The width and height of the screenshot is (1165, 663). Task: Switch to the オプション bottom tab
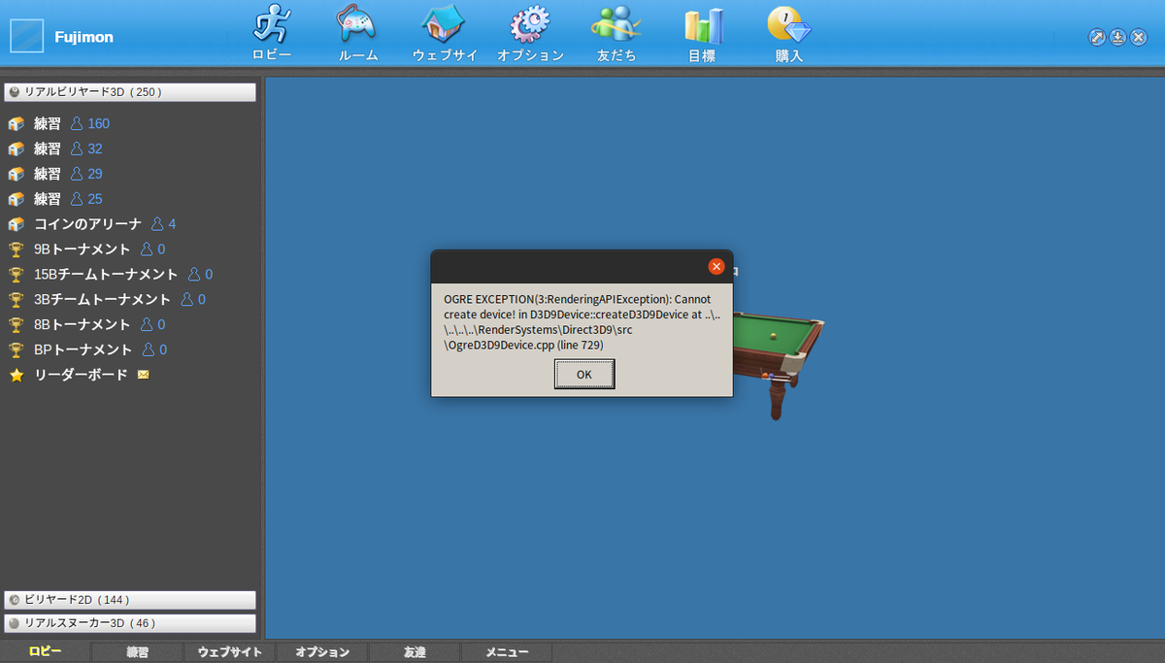click(322, 652)
